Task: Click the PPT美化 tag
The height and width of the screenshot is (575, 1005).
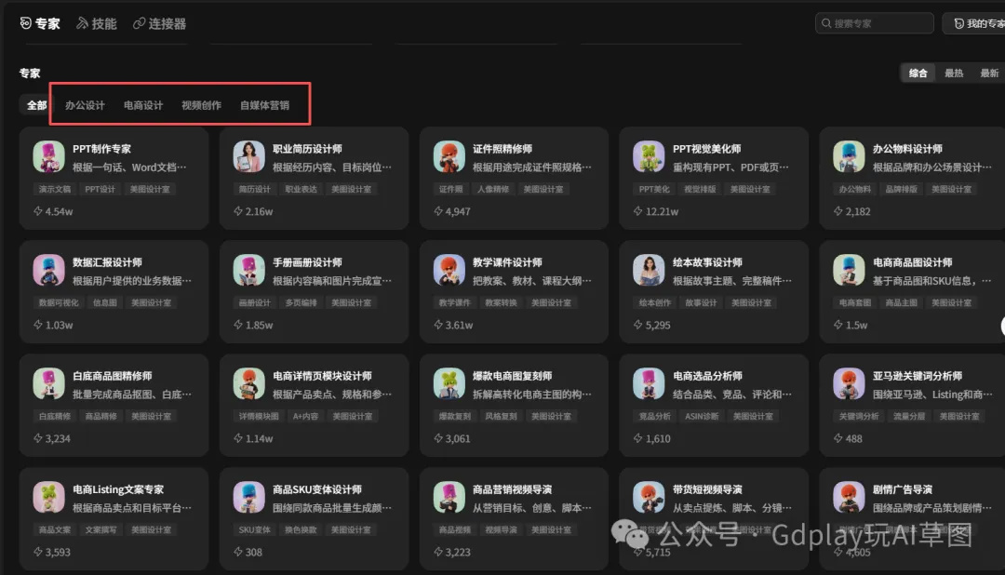Action: 654,189
